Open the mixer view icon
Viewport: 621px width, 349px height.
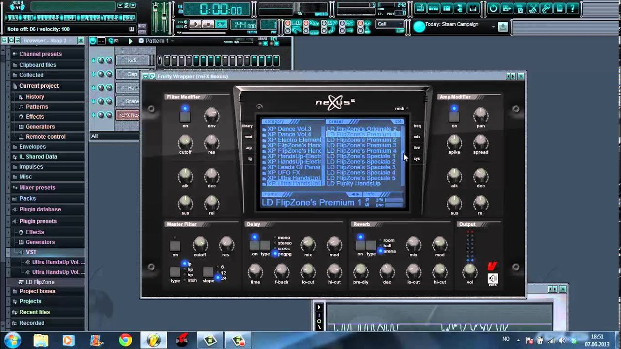[473, 8]
